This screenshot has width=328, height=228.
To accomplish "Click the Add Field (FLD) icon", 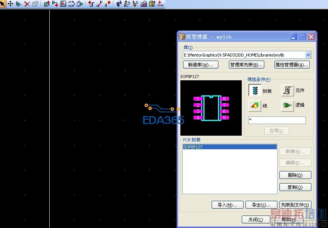I will coord(160,4).
